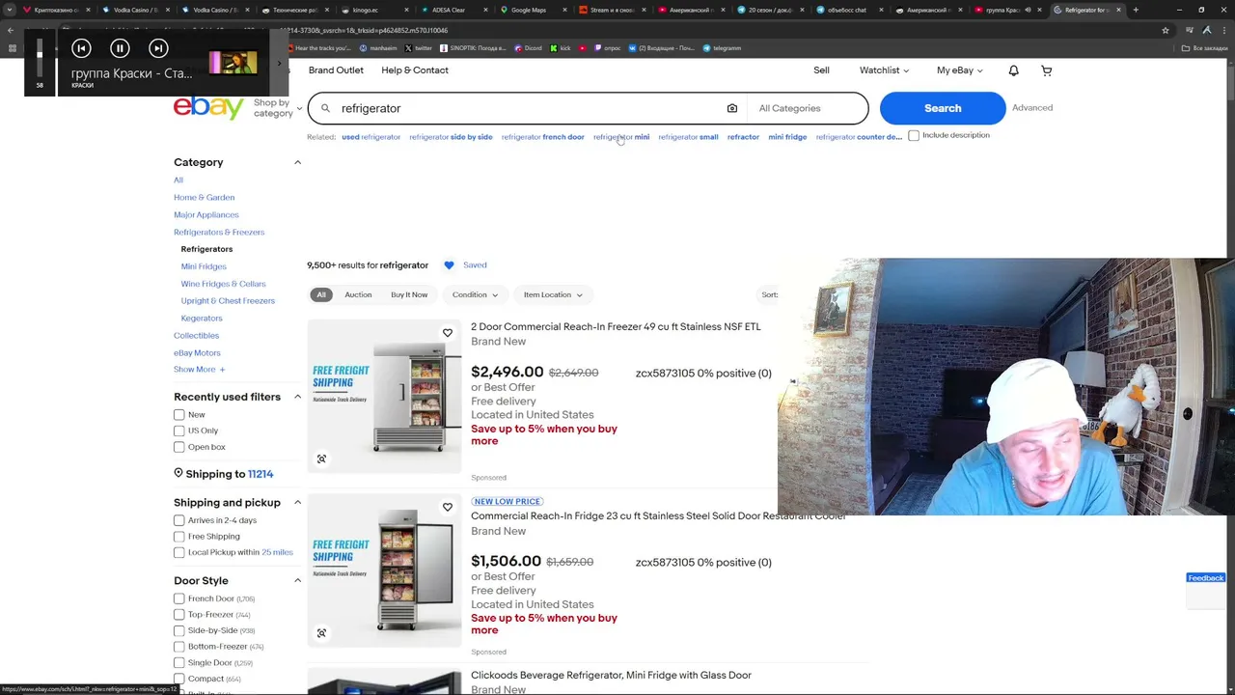Click the blue Search button

point(943,108)
